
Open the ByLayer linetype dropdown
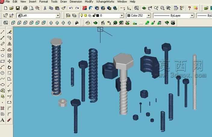coord(192,15)
